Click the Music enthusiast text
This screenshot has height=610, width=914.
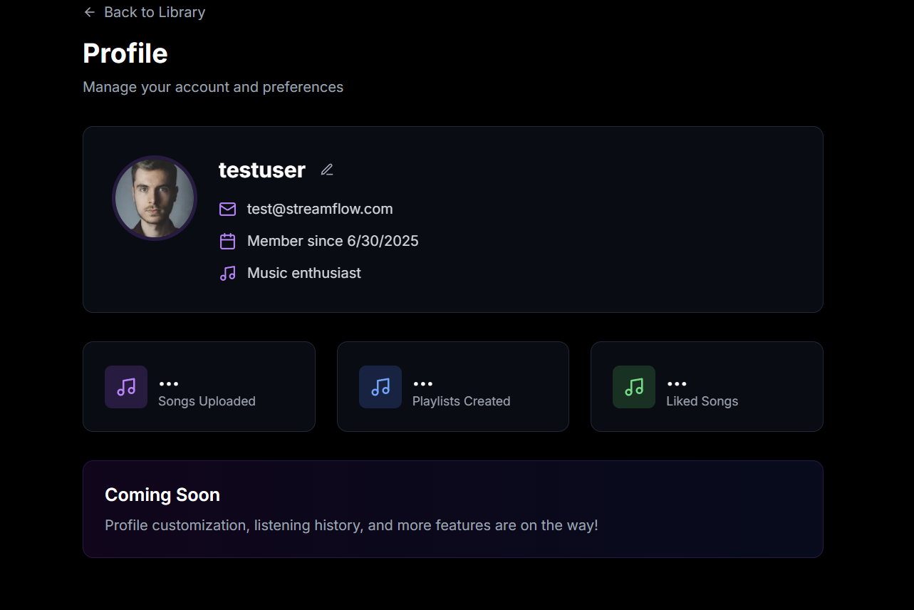[x=304, y=273]
